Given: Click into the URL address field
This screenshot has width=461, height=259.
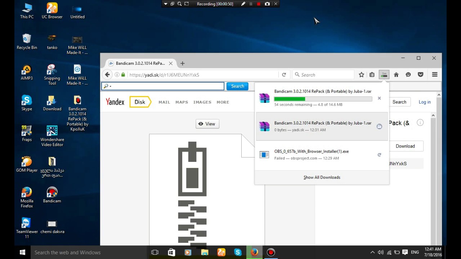Looking at the screenshot, I should click(203, 74).
